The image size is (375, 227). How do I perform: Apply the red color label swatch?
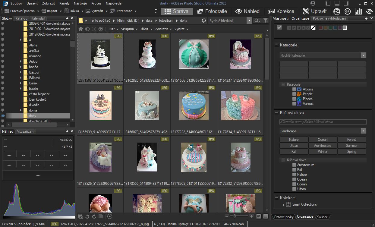(321, 28)
